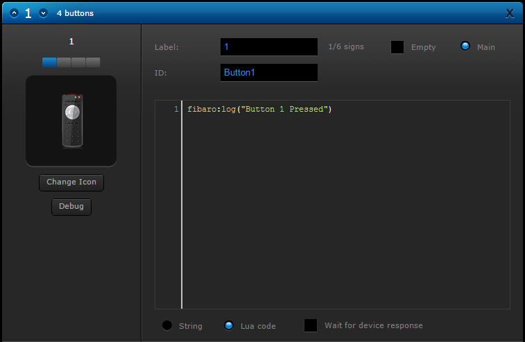Screen dimensions: 525x342
Task: Select the fourth grey button segment
Action: coord(93,62)
